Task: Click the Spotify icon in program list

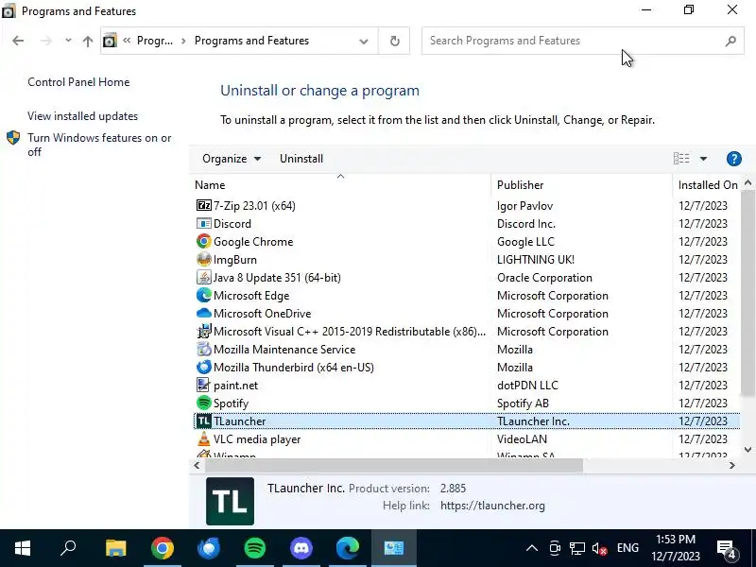Action: click(x=203, y=403)
